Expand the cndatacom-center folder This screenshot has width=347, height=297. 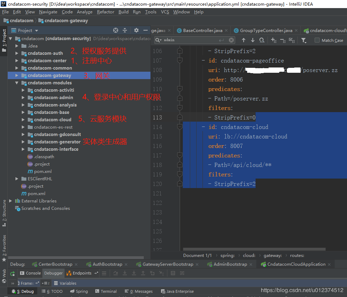(17, 60)
